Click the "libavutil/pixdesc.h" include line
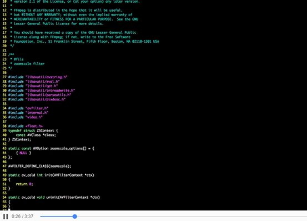Screen dimensions: 307x221 pos(37,99)
